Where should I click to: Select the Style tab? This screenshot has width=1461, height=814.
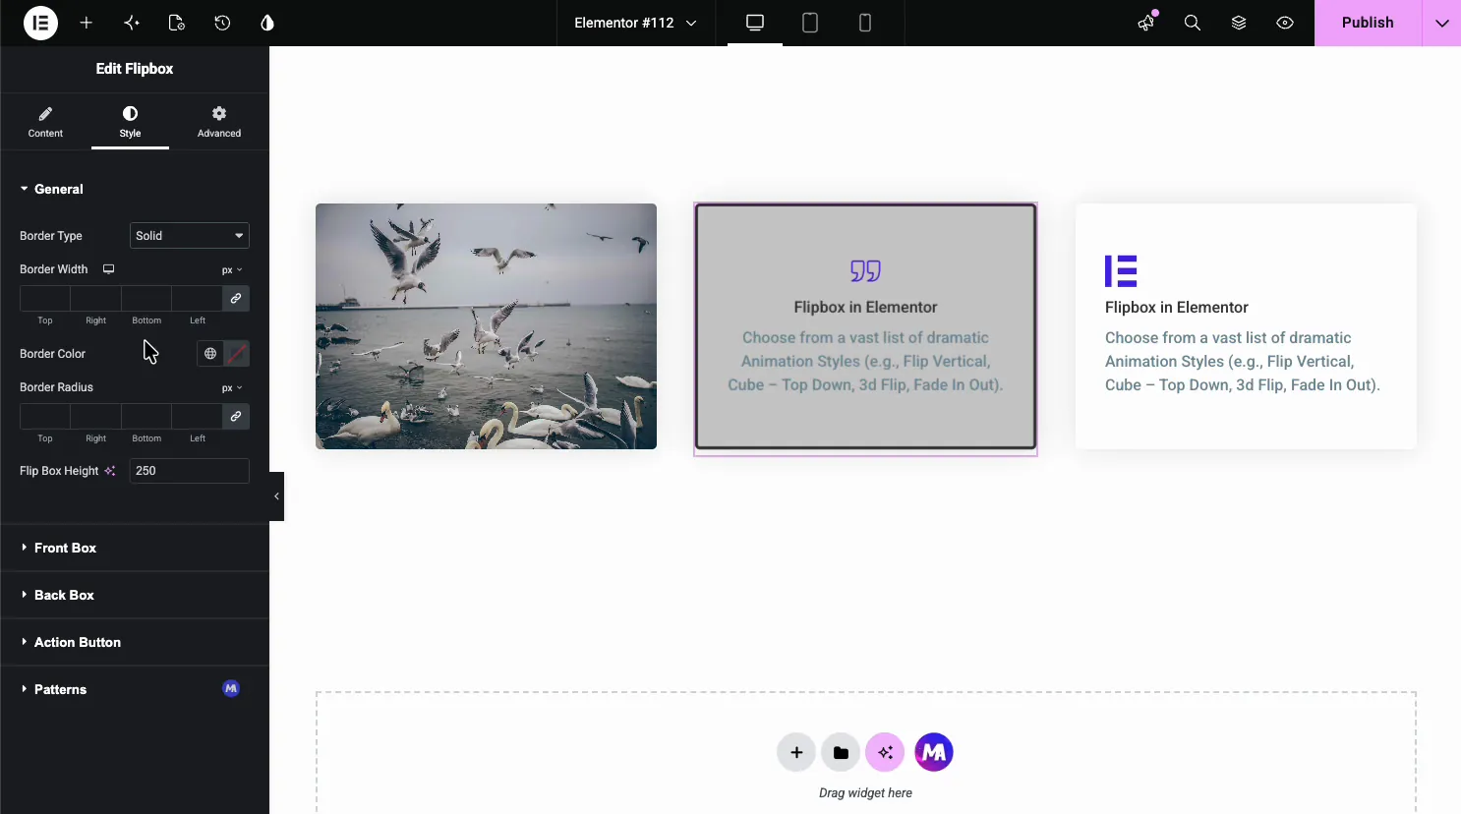coord(130,123)
